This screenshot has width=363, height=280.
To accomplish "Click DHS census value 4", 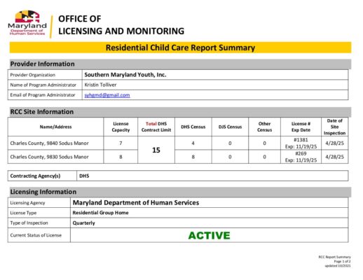I will [193, 143].
